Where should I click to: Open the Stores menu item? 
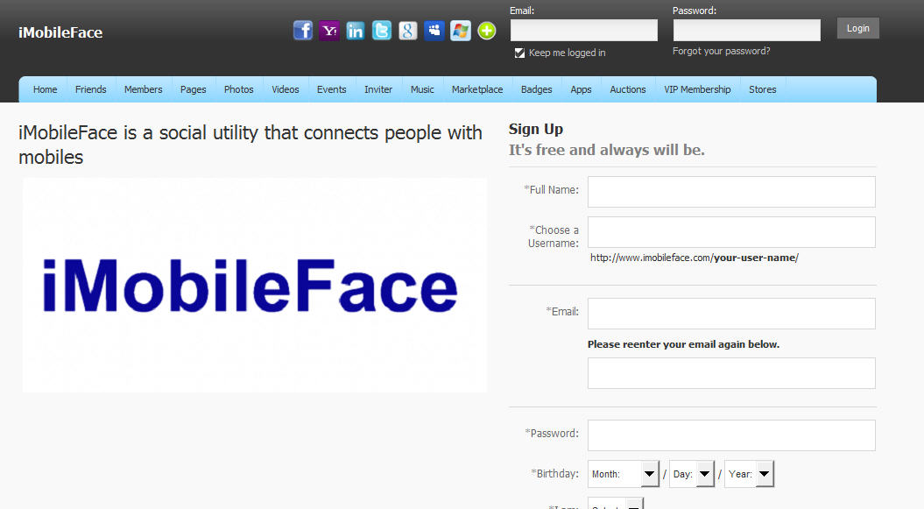tap(763, 89)
